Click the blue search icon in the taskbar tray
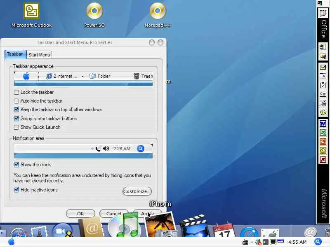Screen dimensions: 330x247 pyautogui.click(x=318, y=242)
